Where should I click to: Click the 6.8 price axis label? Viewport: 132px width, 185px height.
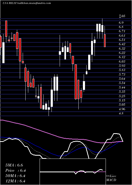[121, 27]
